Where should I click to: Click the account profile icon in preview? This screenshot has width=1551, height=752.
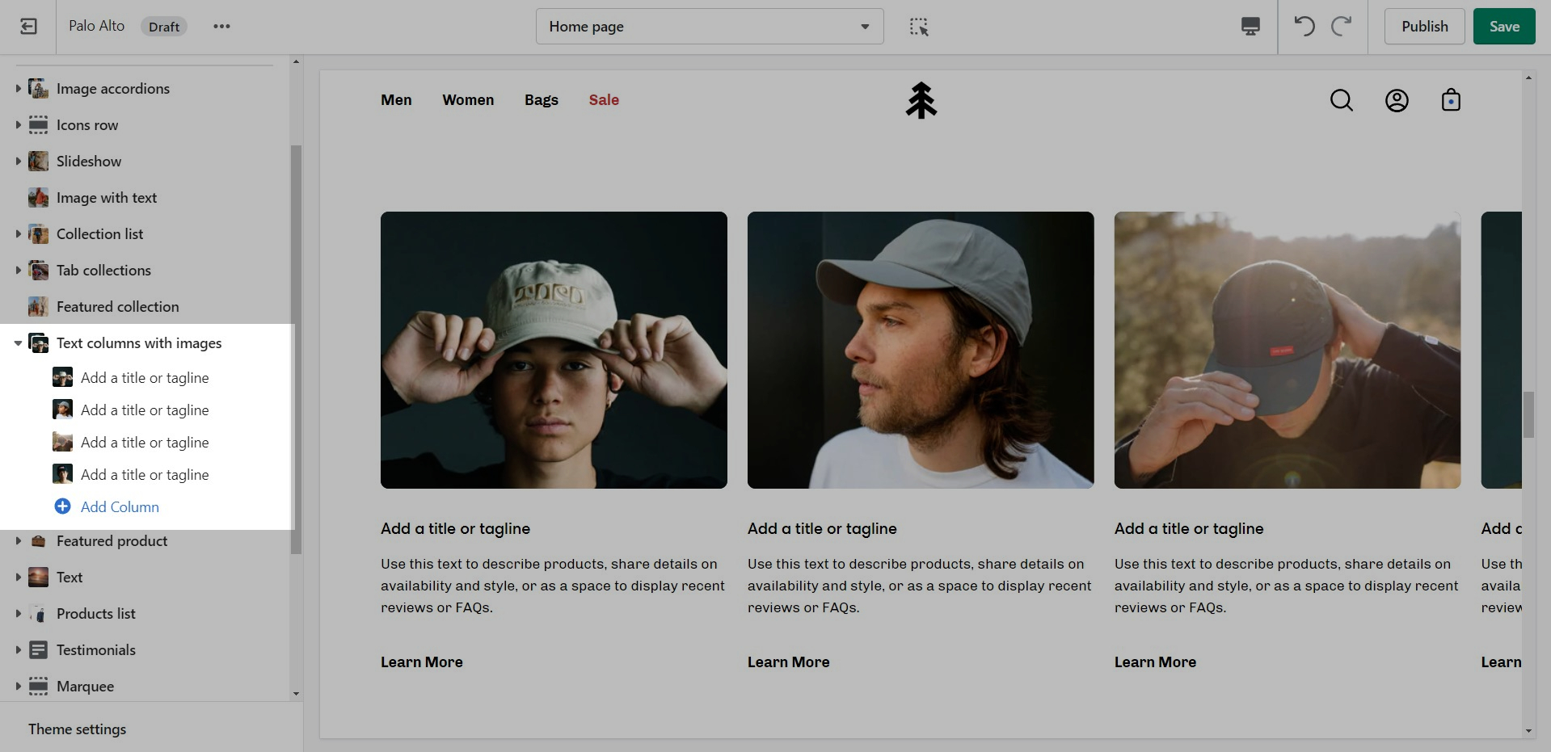pyautogui.click(x=1397, y=100)
